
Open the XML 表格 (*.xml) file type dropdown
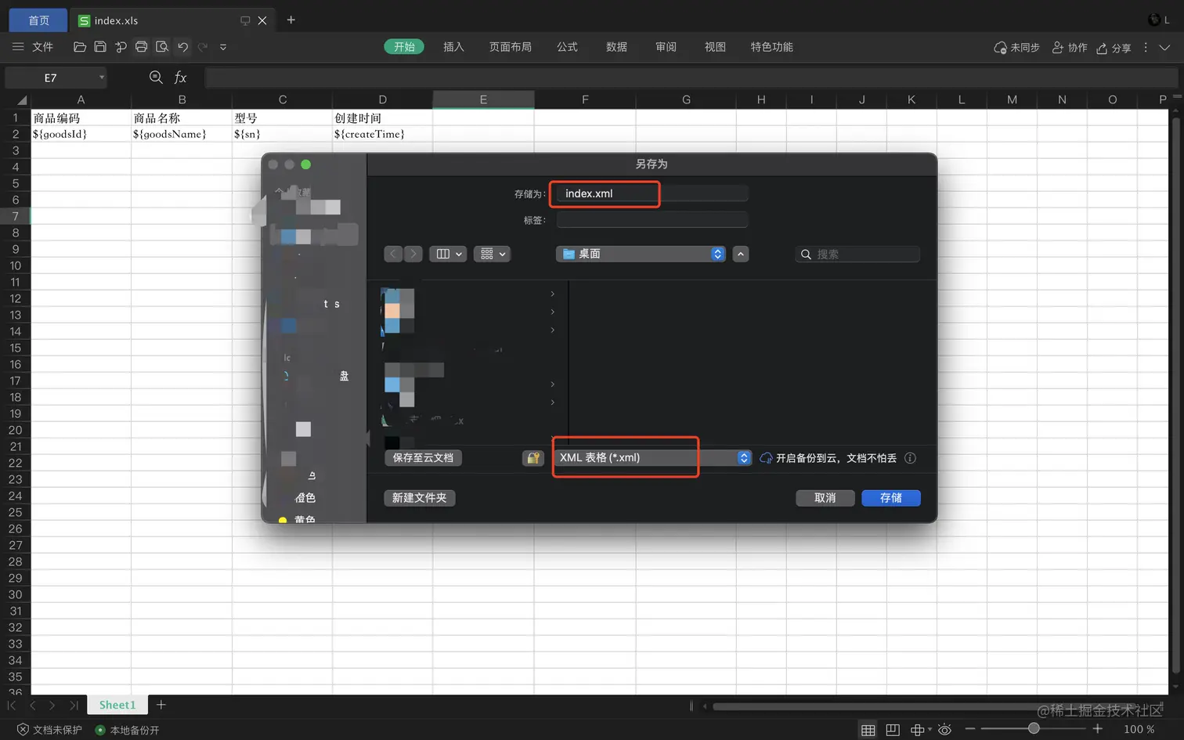653,458
